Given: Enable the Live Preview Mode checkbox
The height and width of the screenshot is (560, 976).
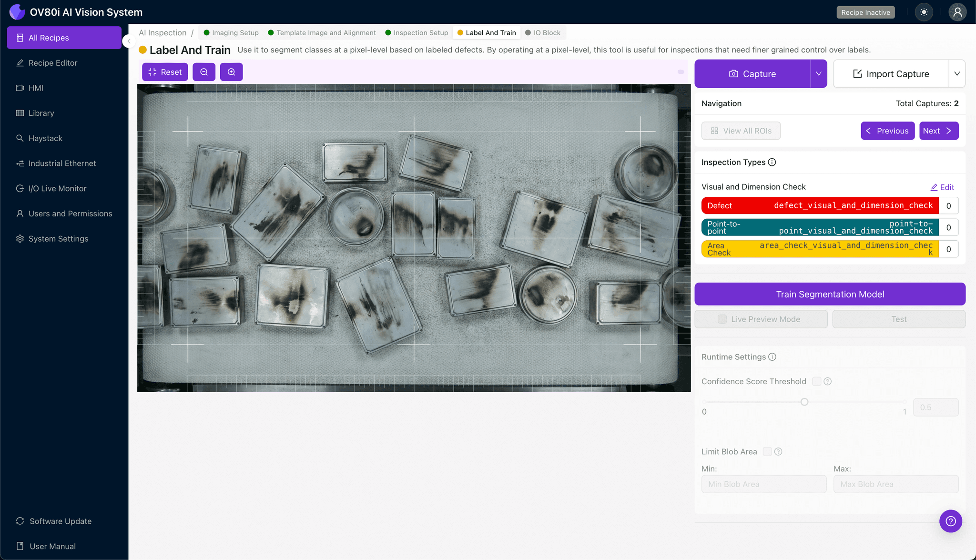Looking at the screenshot, I should 722,319.
